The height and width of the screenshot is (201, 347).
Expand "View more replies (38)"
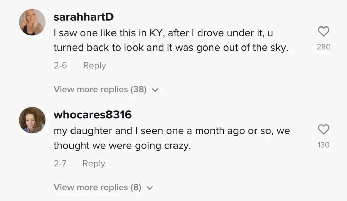point(100,90)
